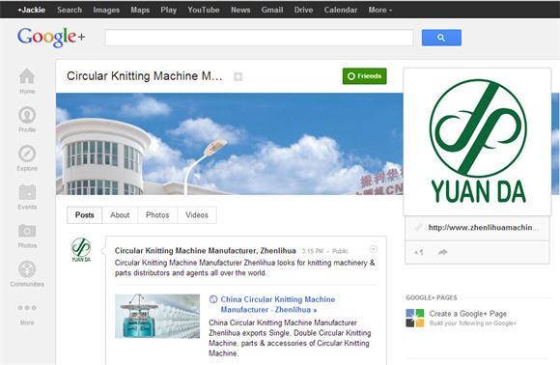Open Maps in the top bar

click(x=140, y=10)
